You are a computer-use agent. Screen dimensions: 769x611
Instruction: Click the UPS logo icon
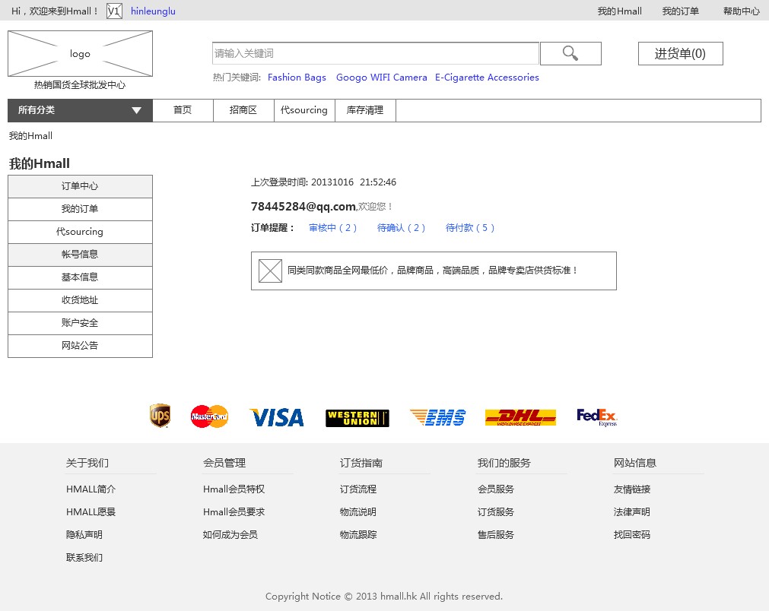coord(160,416)
